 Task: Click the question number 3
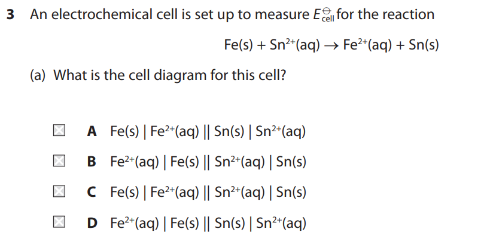[10, 15]
